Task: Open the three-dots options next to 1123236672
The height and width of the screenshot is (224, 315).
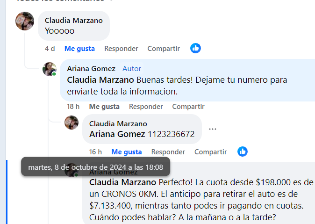Action: [213, 129]
